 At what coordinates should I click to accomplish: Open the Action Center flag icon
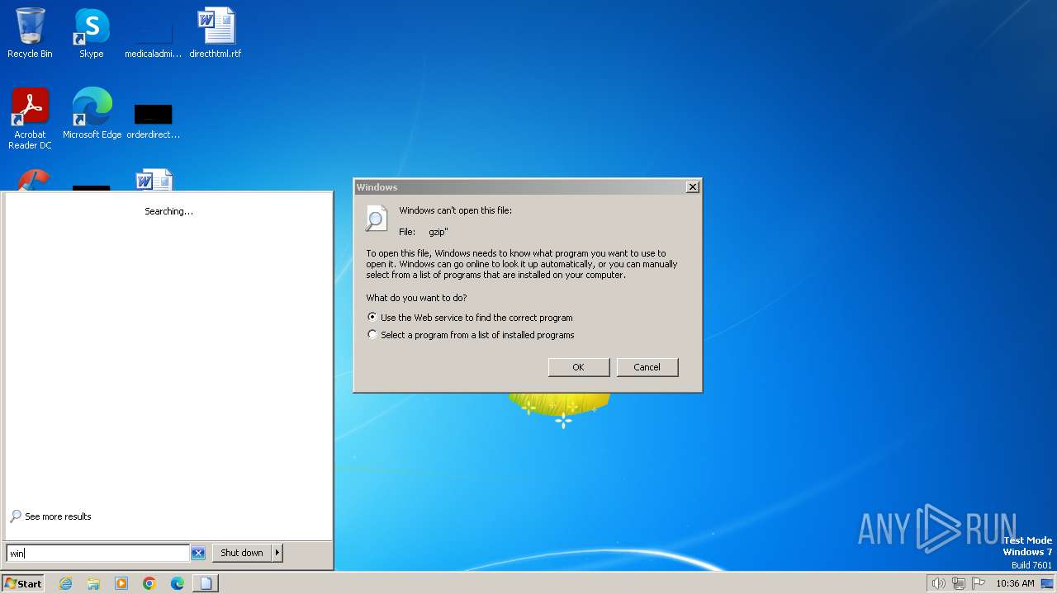pyautogui.click(x=979, y=583)
